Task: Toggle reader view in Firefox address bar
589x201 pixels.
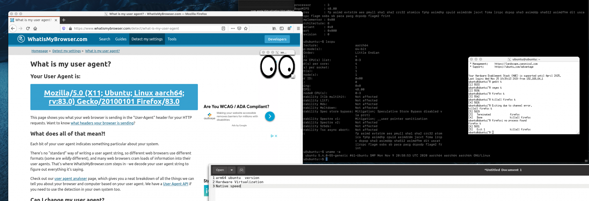Action: 223,28
